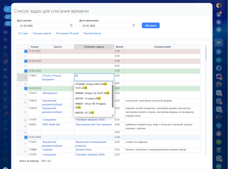Open АН chat avatar in right sidebar
228x169 pixels.
point(219,60)
